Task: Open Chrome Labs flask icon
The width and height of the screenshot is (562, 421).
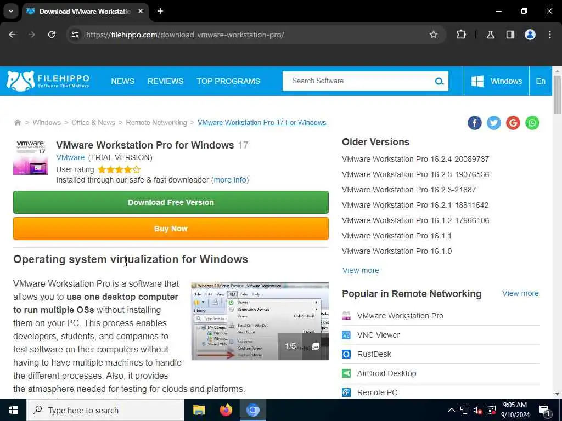Action: coord(491,35)
